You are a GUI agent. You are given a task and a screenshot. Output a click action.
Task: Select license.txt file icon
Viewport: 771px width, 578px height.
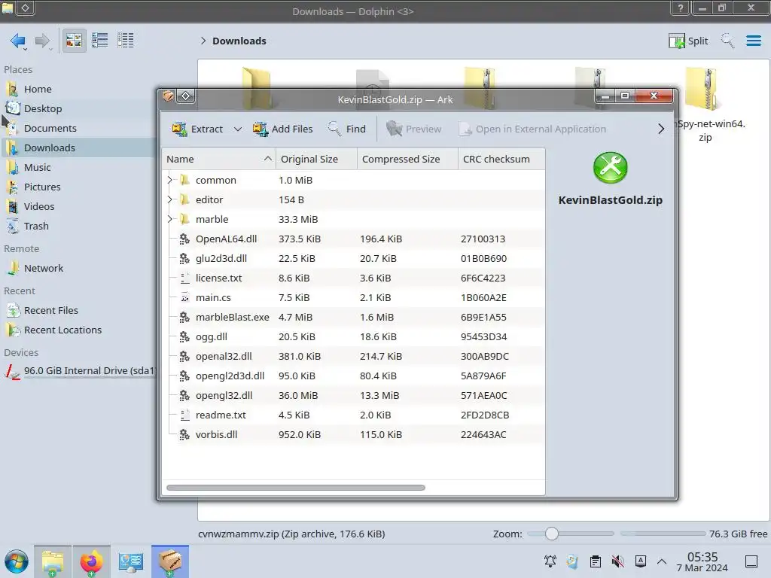click(184, 278)
